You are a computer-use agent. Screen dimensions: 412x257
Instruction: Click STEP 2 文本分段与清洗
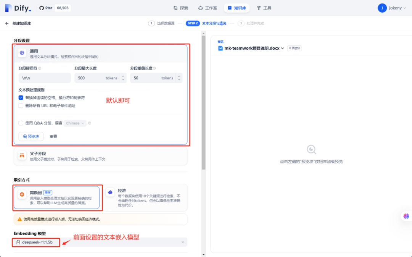(x=206, y=23)
